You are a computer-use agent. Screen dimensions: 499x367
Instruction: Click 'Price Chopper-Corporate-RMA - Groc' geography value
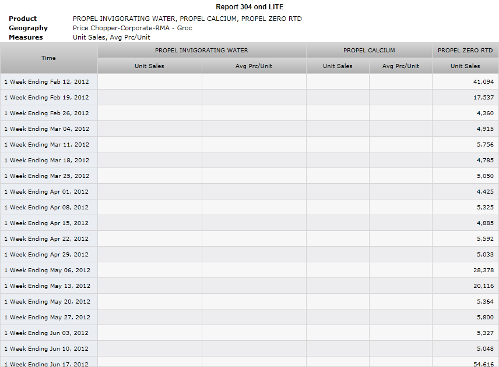point(132,28)
